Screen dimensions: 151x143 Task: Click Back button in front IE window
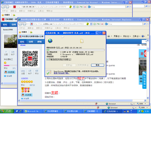coord(20,24)
